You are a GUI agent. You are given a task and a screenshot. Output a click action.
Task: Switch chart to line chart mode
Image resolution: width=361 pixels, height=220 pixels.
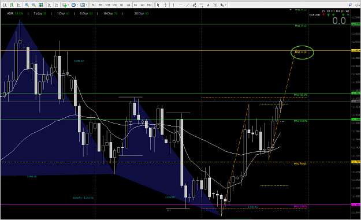click(x=19, y=5)
